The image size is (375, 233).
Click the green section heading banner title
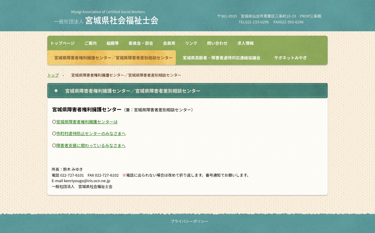[133, 91]
